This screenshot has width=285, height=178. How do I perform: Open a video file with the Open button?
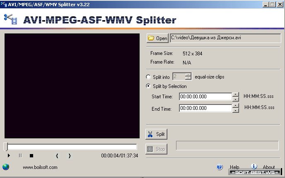pos(157,38)
